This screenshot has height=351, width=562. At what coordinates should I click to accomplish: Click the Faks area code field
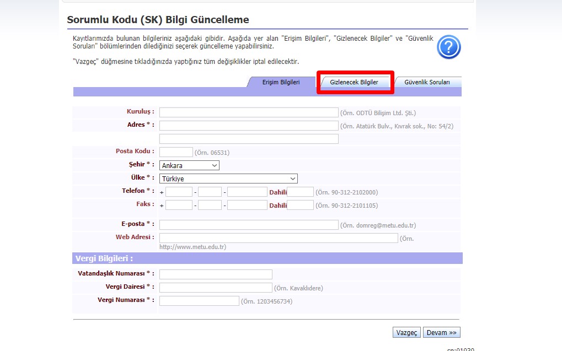[210, 205]
